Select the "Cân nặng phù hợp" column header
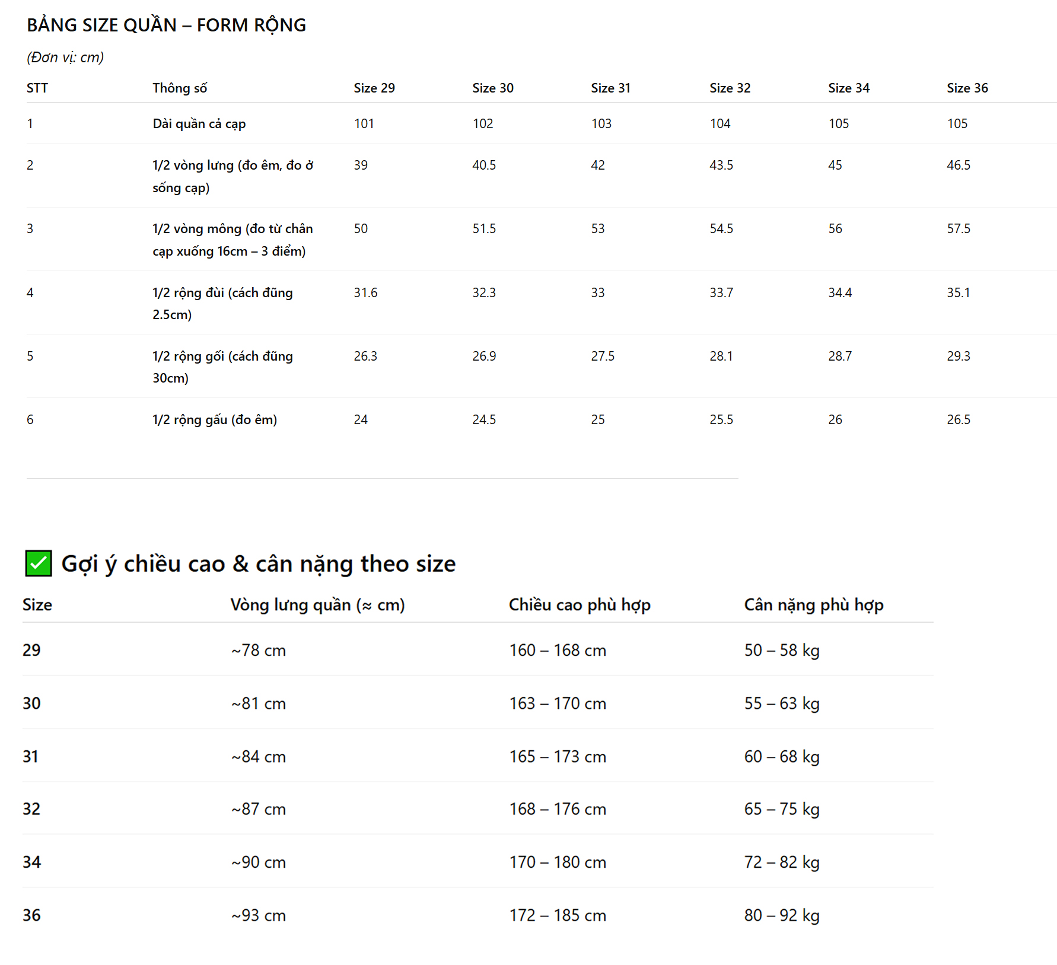The image size is (1057, 965). (x=813, y=604)
